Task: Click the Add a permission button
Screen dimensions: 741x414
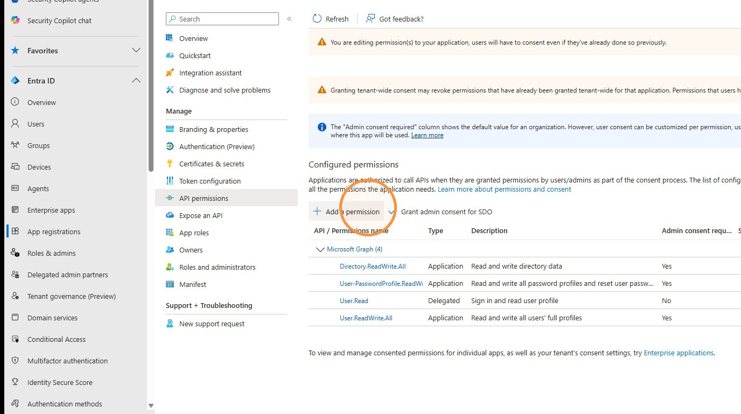Action: coord(346,212)
